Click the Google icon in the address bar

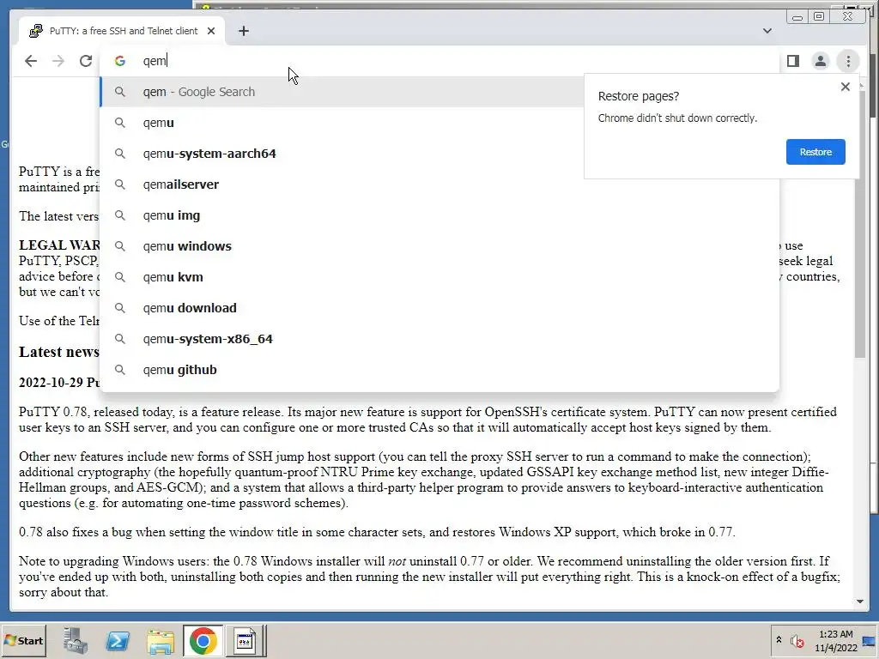coord(119,61)
